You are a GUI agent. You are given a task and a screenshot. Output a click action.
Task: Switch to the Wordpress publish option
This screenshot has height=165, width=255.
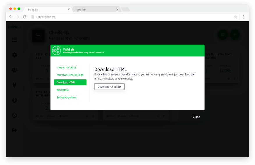tap(63, 90)
